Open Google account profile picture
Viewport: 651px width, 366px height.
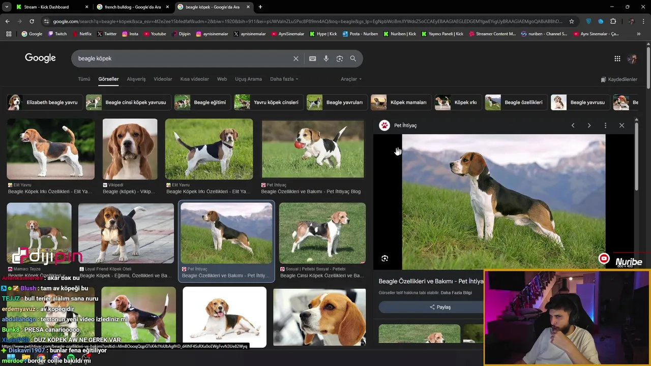point(632,58)
